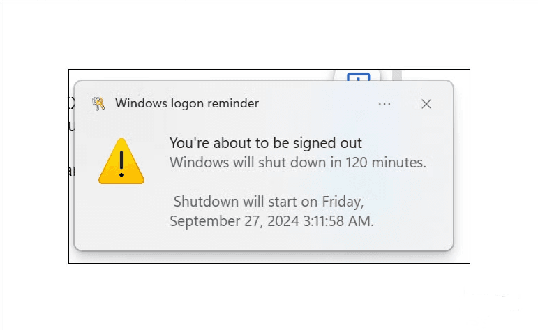Click the words "shut down" in message

pyautogui.click(x=300, y=163)
